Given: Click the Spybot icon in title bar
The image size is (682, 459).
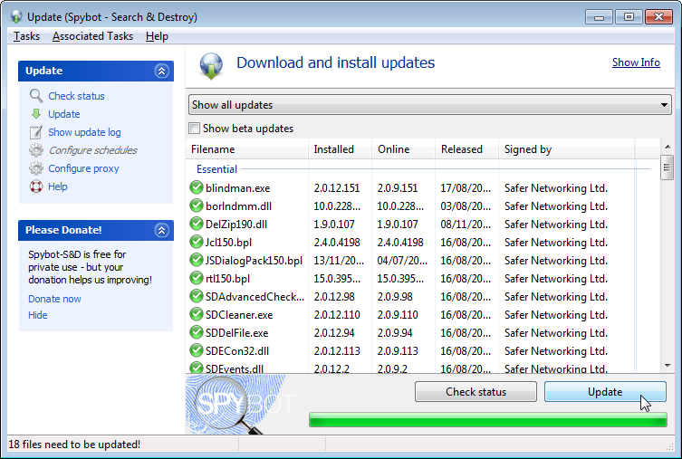Looking at the screenshot, I should (x=16, y=17).
